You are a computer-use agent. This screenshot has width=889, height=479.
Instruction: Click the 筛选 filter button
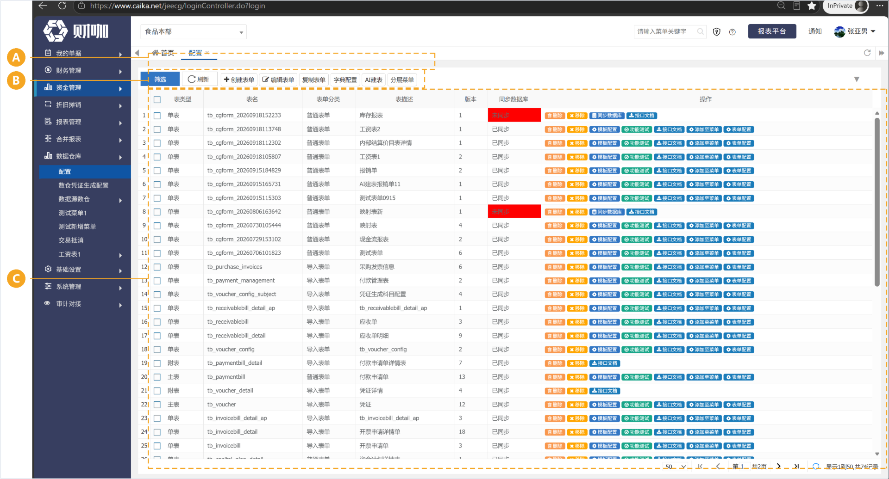pyautogui.click(x=160, y=79)
